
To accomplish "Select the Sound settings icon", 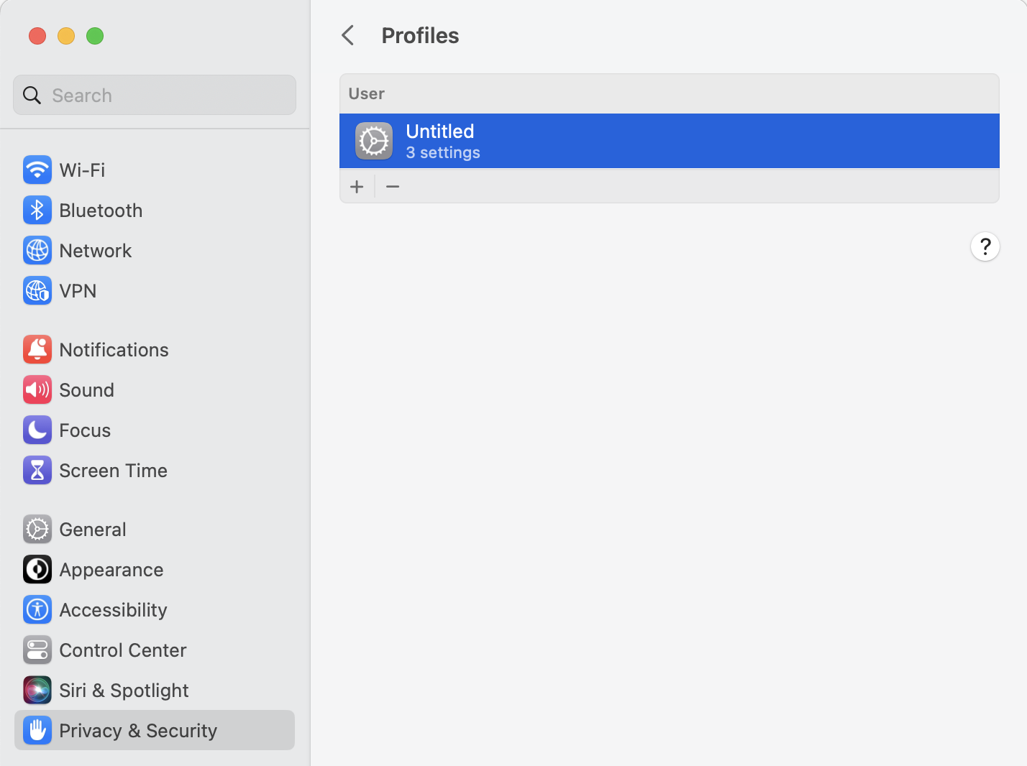I will click(x=37, y=389).
